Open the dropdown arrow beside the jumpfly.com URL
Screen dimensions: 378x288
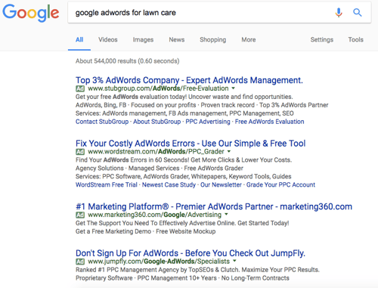tap(234, 261)
